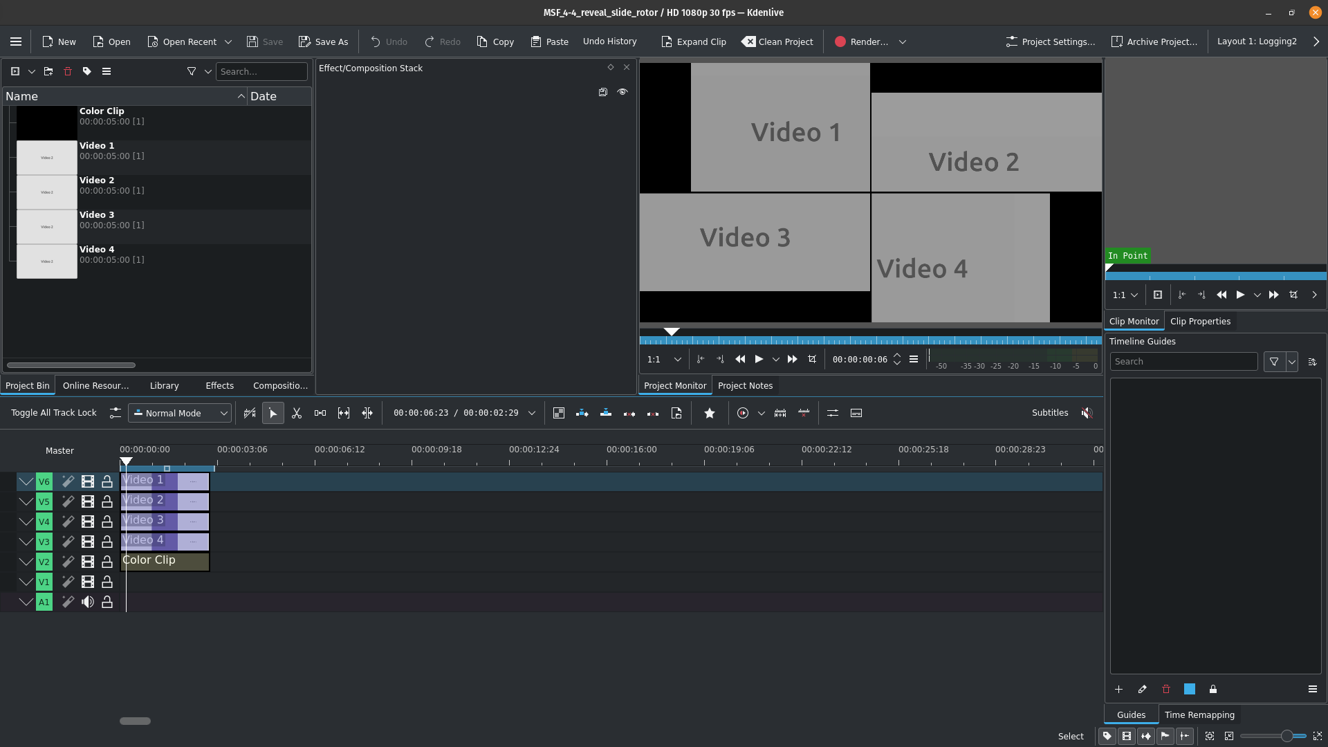Play the project monitor
Screen dimensions: 1328x747
(x=759, y=359)
